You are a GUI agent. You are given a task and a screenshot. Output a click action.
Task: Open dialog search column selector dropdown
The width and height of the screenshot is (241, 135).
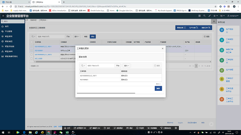click(83, 66)
